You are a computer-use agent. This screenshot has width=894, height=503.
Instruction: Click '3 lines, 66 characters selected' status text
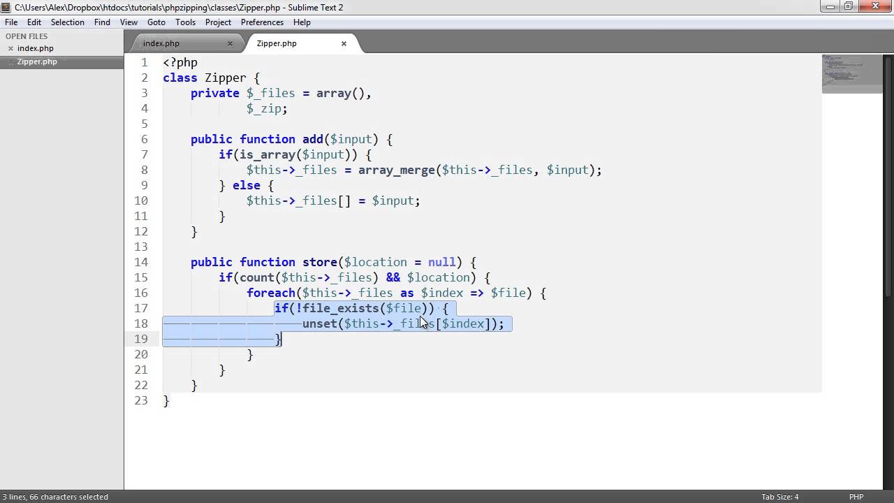click(55, 497)
